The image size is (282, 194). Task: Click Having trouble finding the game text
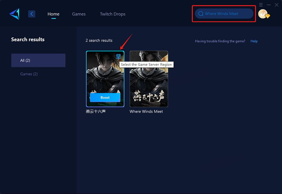(x=220, y=41)
